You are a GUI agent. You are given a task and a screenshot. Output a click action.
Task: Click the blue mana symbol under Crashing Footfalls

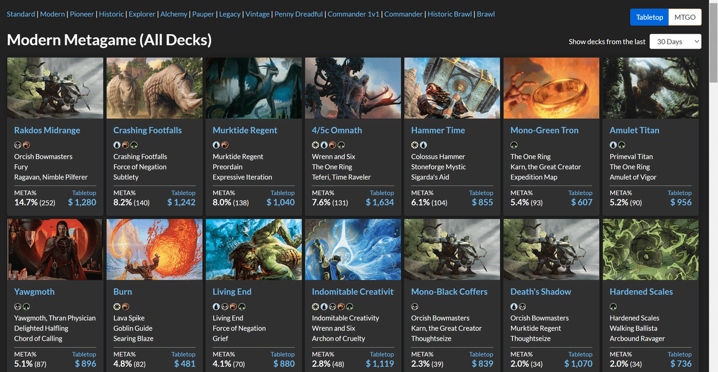117,145
